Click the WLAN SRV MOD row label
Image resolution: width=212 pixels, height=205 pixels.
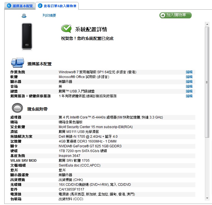(x=23, y=161)
